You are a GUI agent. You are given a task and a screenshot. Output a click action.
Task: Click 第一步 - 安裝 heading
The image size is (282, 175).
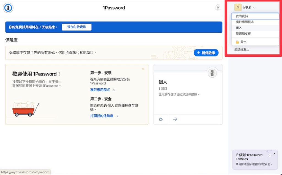point(101,73)
